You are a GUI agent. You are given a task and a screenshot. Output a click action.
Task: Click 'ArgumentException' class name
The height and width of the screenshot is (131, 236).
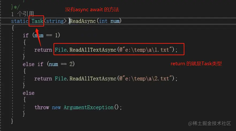pyautogui.click(x=89, y=108)
